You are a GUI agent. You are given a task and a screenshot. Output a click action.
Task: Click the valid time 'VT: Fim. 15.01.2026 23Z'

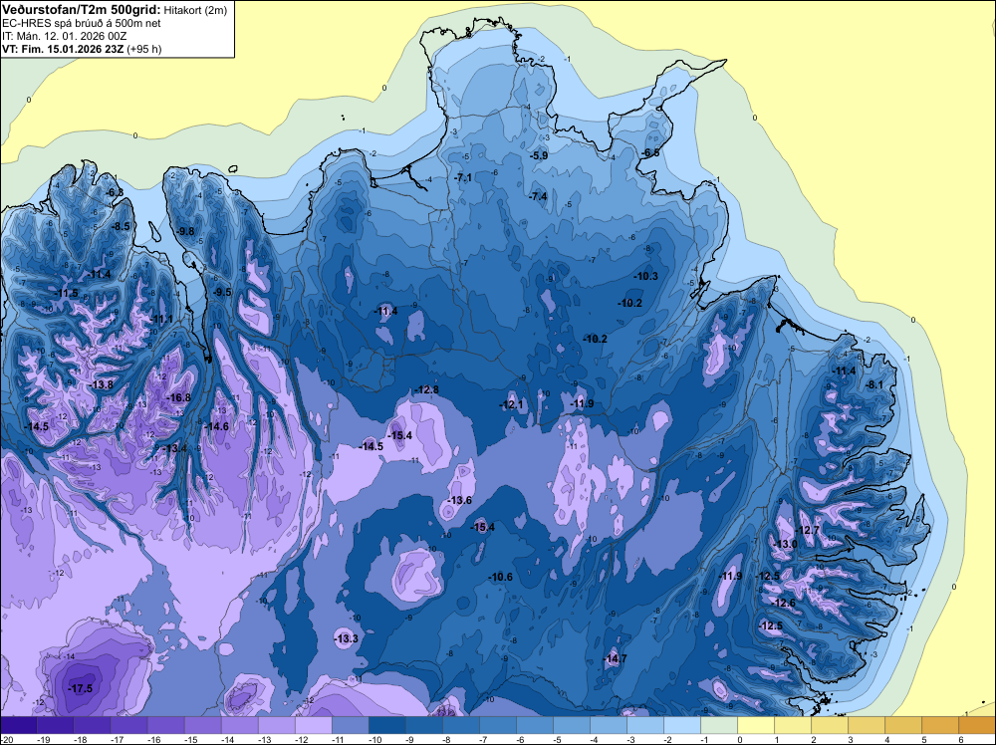(64, 49)
